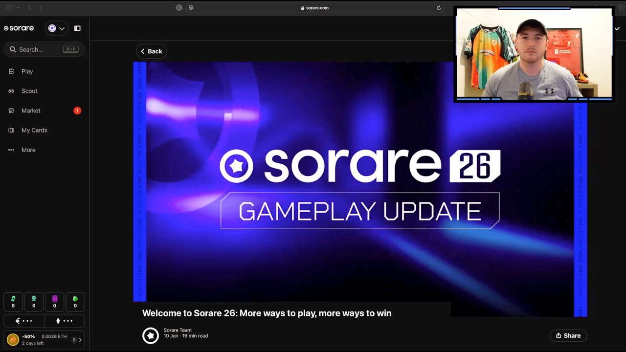Open the Safari sidebar dropdown arrow
Image resolution: width=626 pixels, height=352 pixels.
pos(18,7)
